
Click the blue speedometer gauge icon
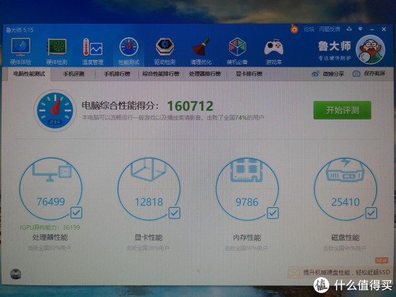point(55,110)
